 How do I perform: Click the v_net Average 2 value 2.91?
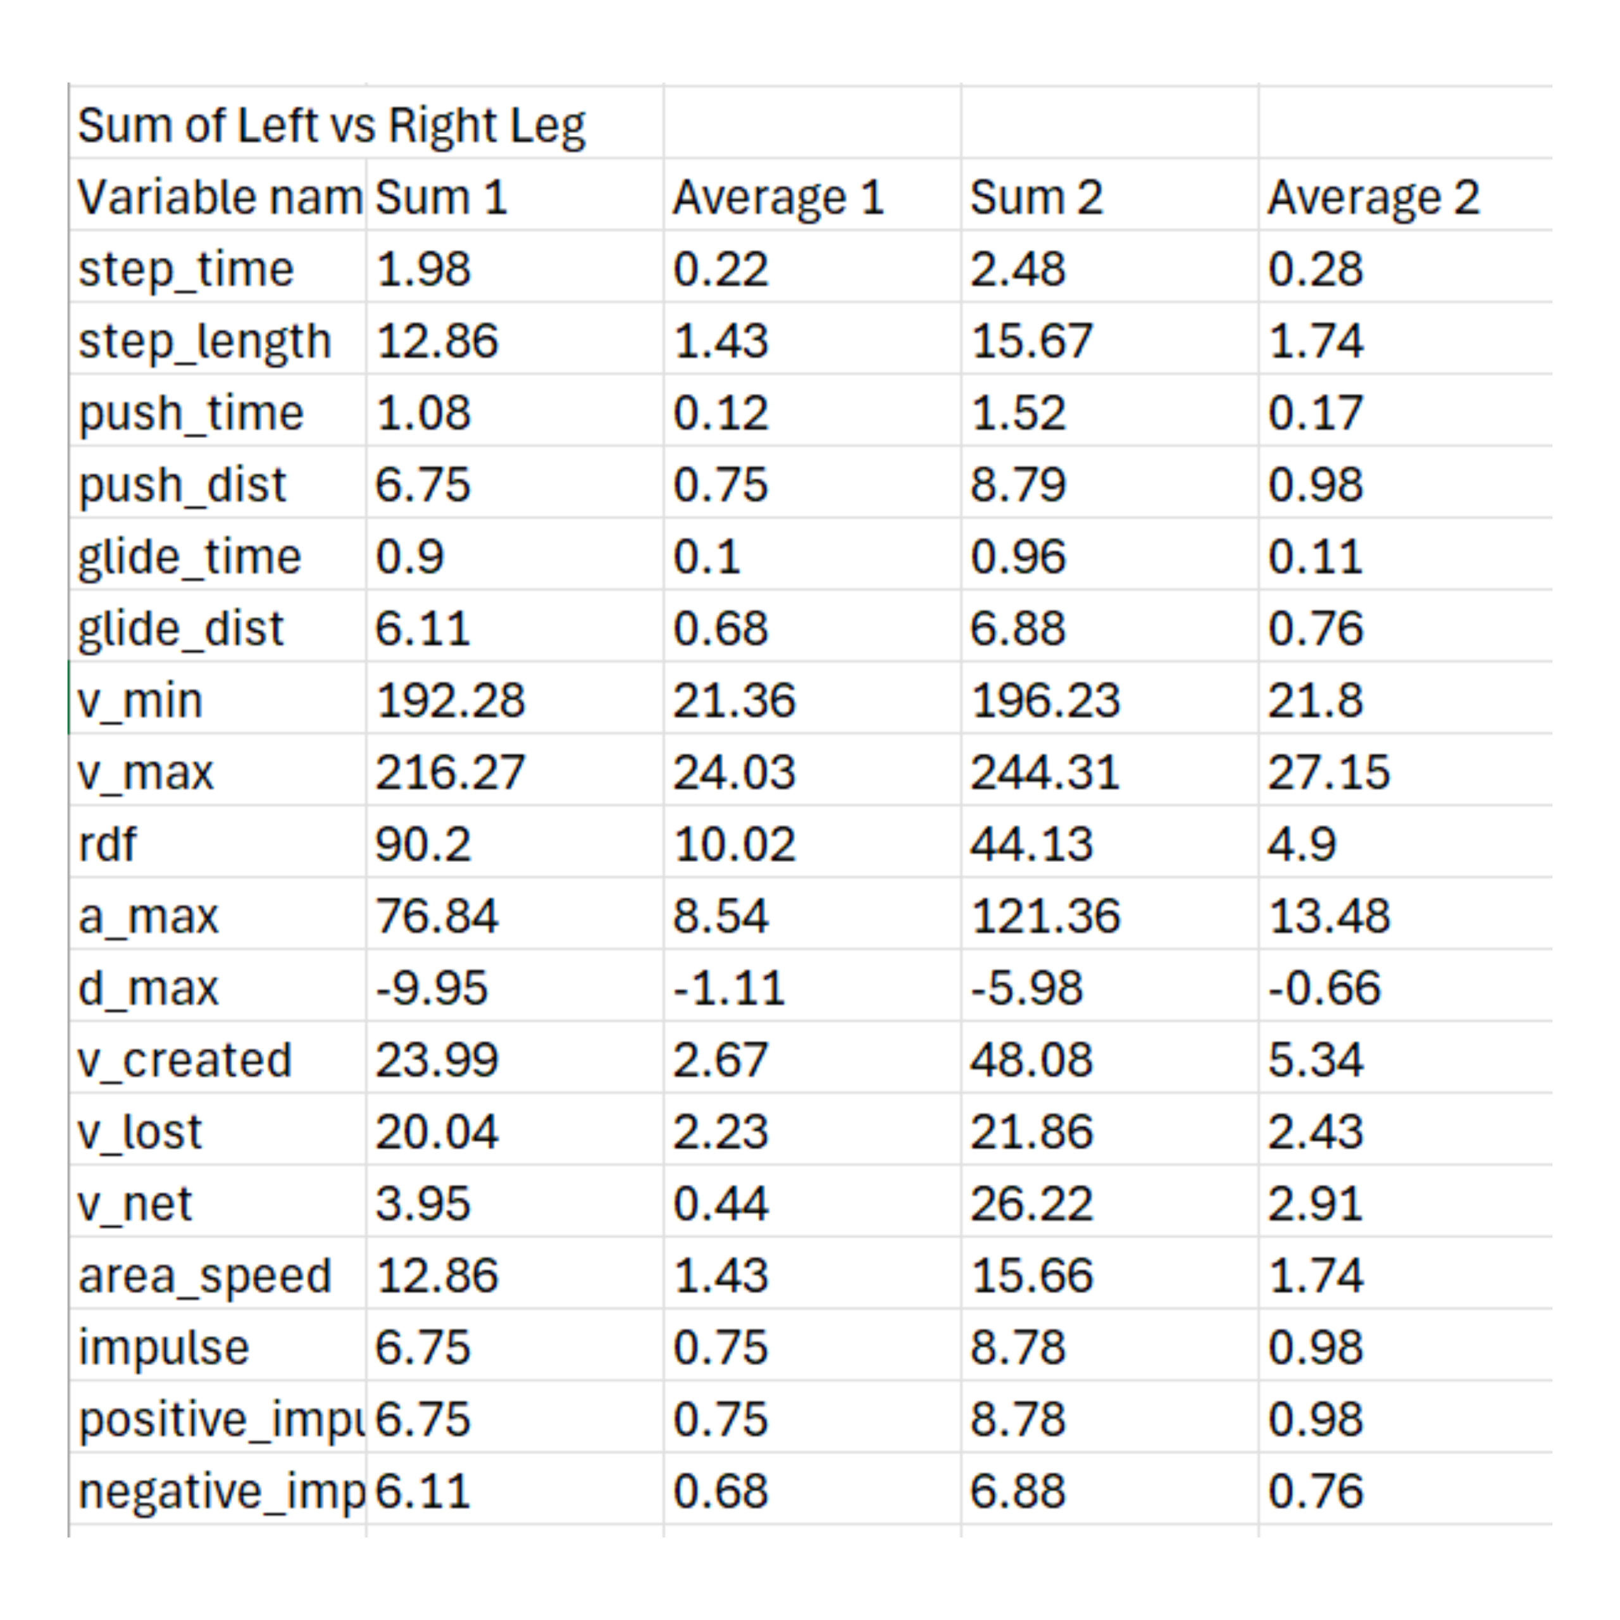point(1315,1203)
